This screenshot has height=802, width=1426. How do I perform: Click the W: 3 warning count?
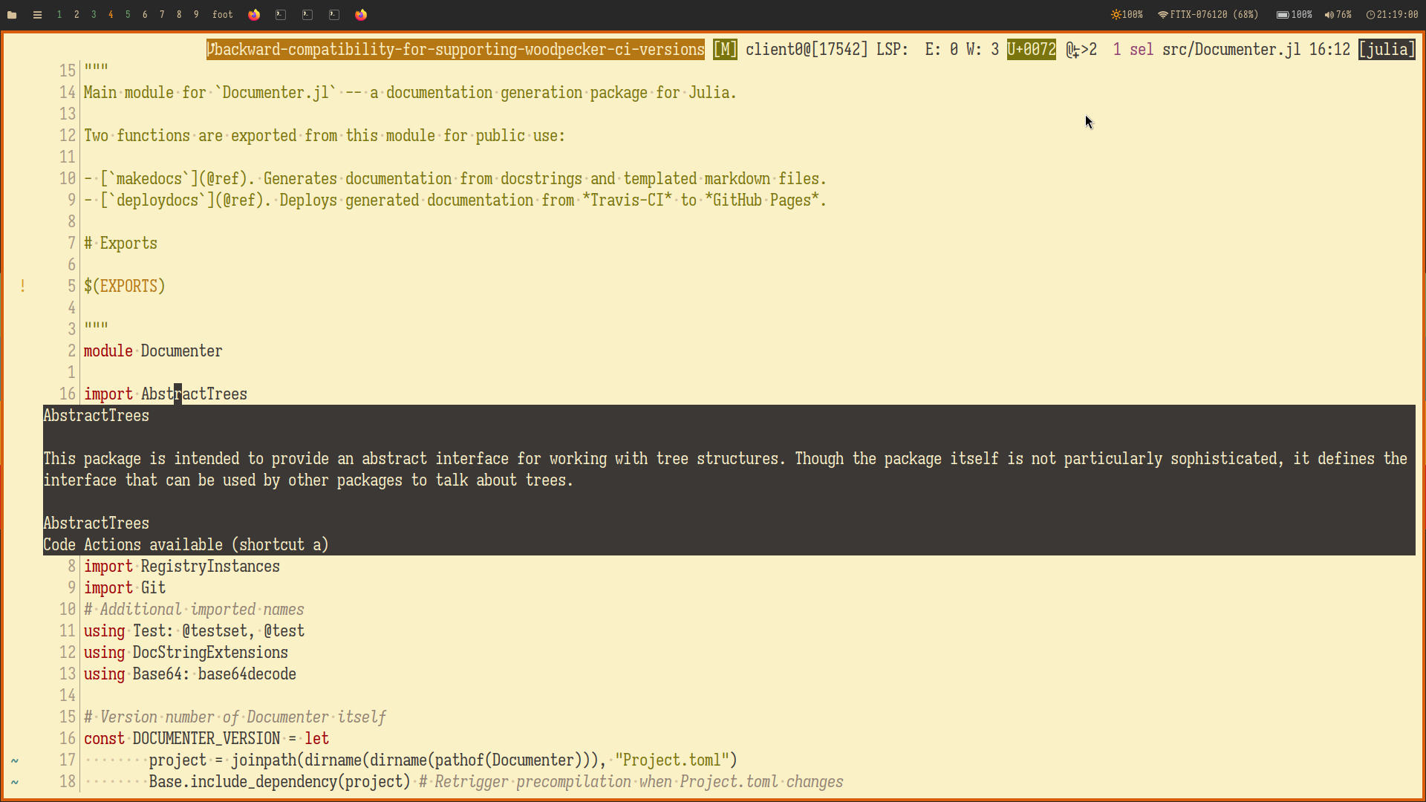pos(982,50)
